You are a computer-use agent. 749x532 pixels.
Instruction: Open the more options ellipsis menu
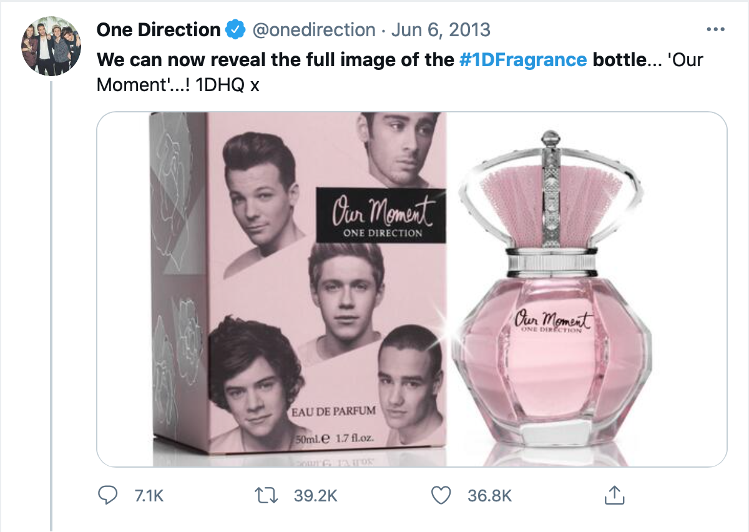point(714,30)
